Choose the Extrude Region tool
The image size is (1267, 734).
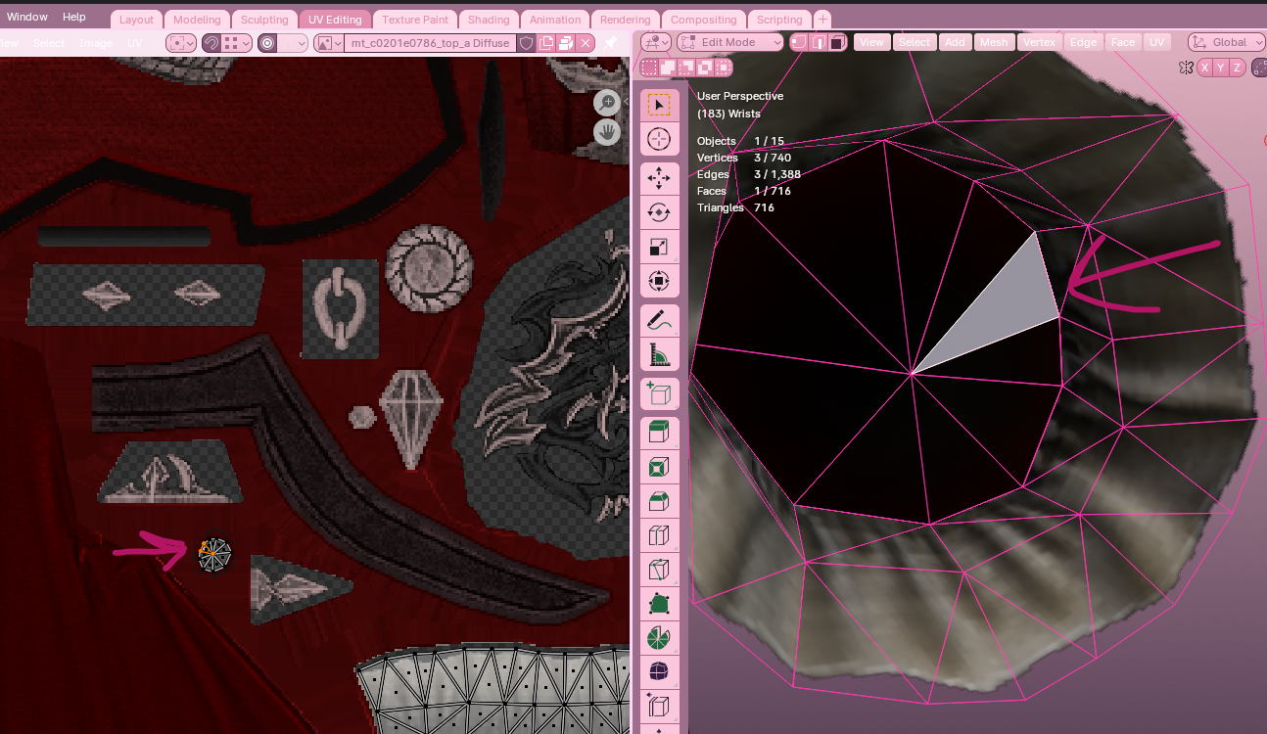click(659, 432)
